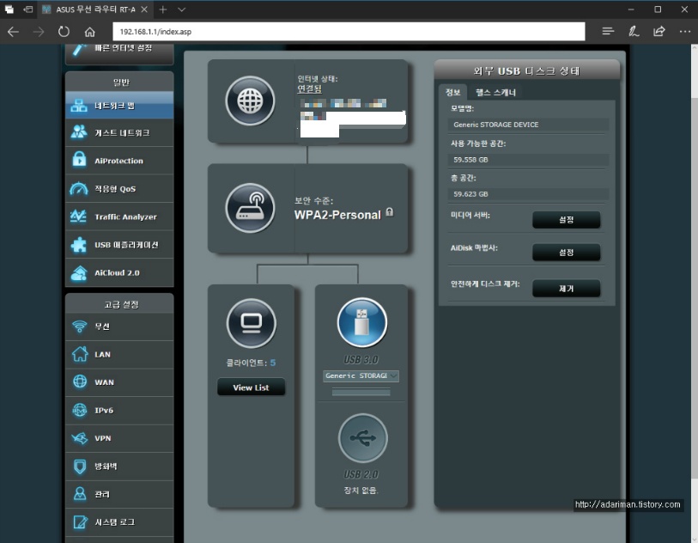This screenshot has height=543, width=698.
Task: Open Quick Internet Setup (빠른 인터넷 설정)
Action: coord(119,52)
